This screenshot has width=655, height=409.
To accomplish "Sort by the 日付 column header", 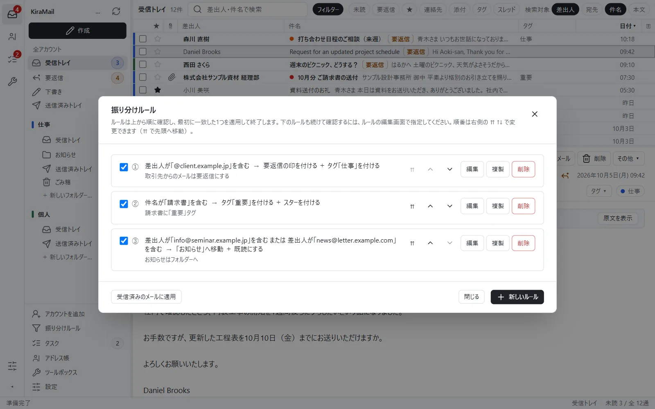I will pyautogui.click(x=628, y=26).
